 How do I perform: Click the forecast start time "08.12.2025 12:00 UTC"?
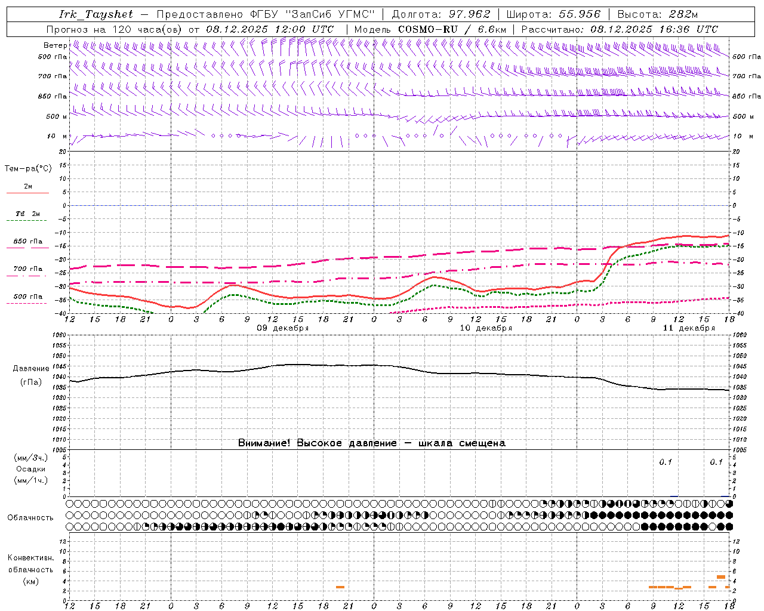click(x=270, y=29)
